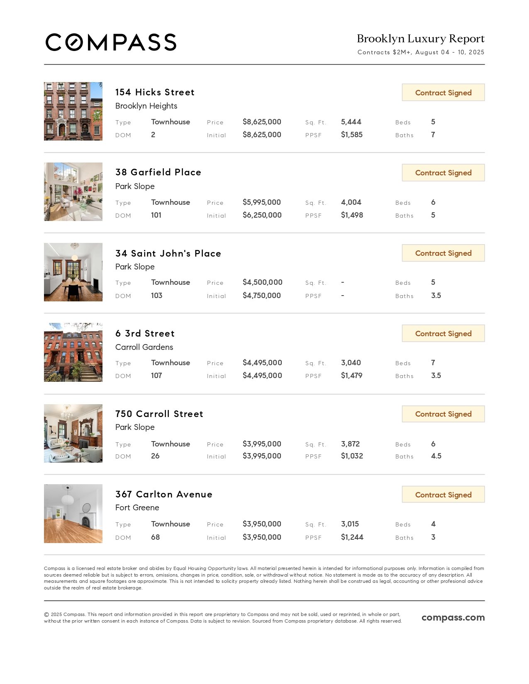Open the 154 Hicks Street photo
The width and height of the screenshot is (529, 684).
tap(73, 111)
